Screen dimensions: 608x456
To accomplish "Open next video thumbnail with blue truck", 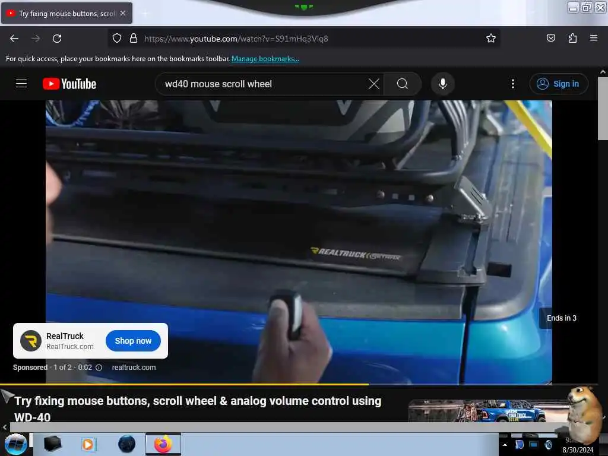I will tap(487, 411).
